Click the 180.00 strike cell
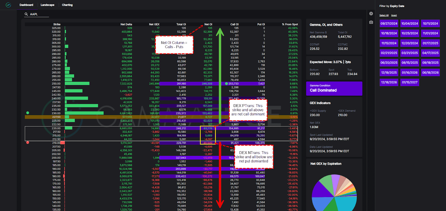 [56, 176]
